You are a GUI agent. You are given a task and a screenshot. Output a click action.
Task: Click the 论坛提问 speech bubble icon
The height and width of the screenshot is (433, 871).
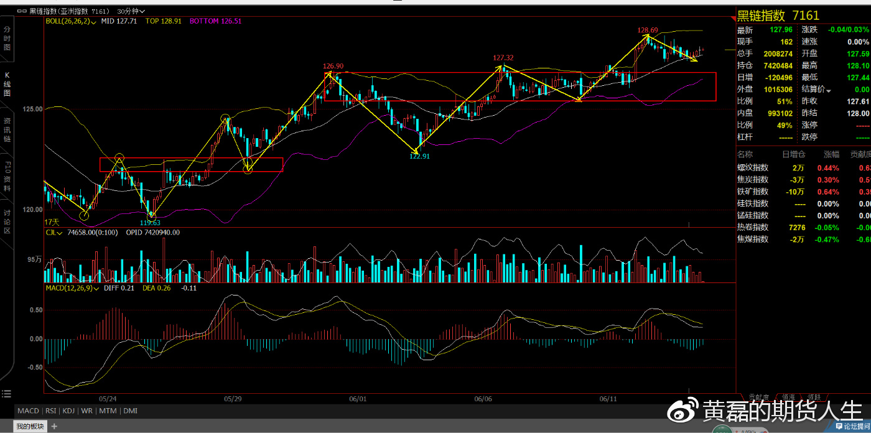click(x=839, y=426)
